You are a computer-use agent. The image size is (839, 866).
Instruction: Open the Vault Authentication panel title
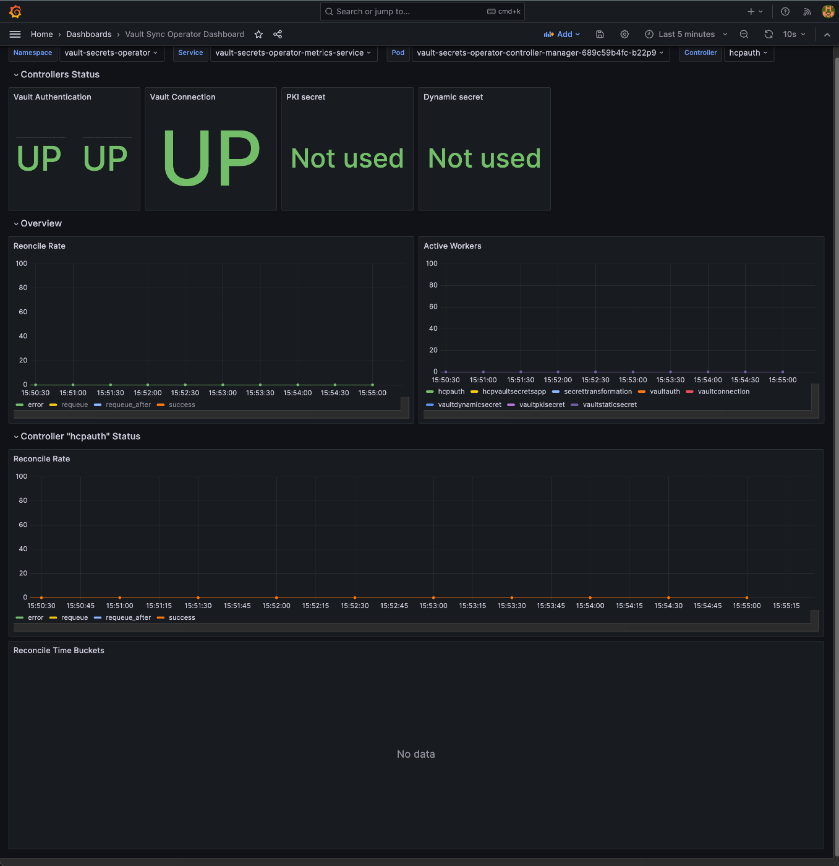(x=53, y=97)
